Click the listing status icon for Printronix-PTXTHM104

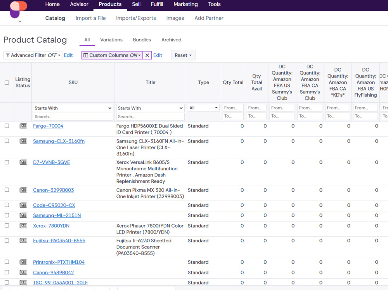click(23, 262)
